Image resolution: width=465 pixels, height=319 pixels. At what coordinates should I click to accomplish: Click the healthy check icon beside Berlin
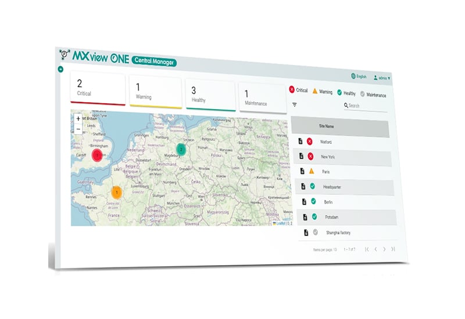pyautogui.click(x=313, y=201)
